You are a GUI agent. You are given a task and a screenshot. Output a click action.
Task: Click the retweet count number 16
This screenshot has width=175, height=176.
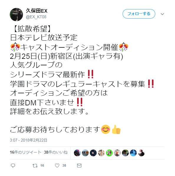[42, 166]
